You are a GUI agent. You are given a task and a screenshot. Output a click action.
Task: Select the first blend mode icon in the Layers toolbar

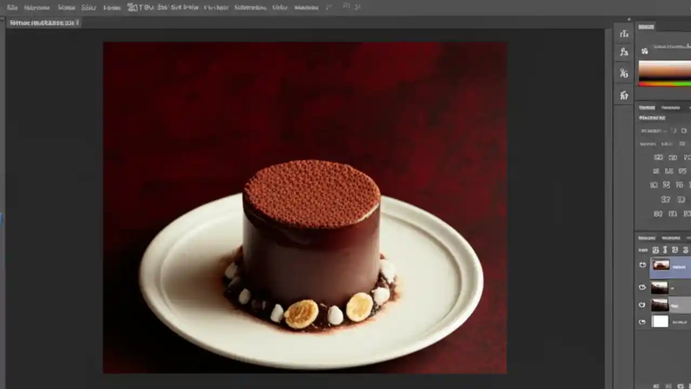pyautogui.click(x=655, y=250)
